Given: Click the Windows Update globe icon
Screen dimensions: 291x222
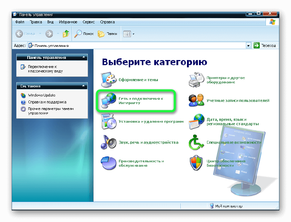Looking at the screenshot, I should (23, 95).
